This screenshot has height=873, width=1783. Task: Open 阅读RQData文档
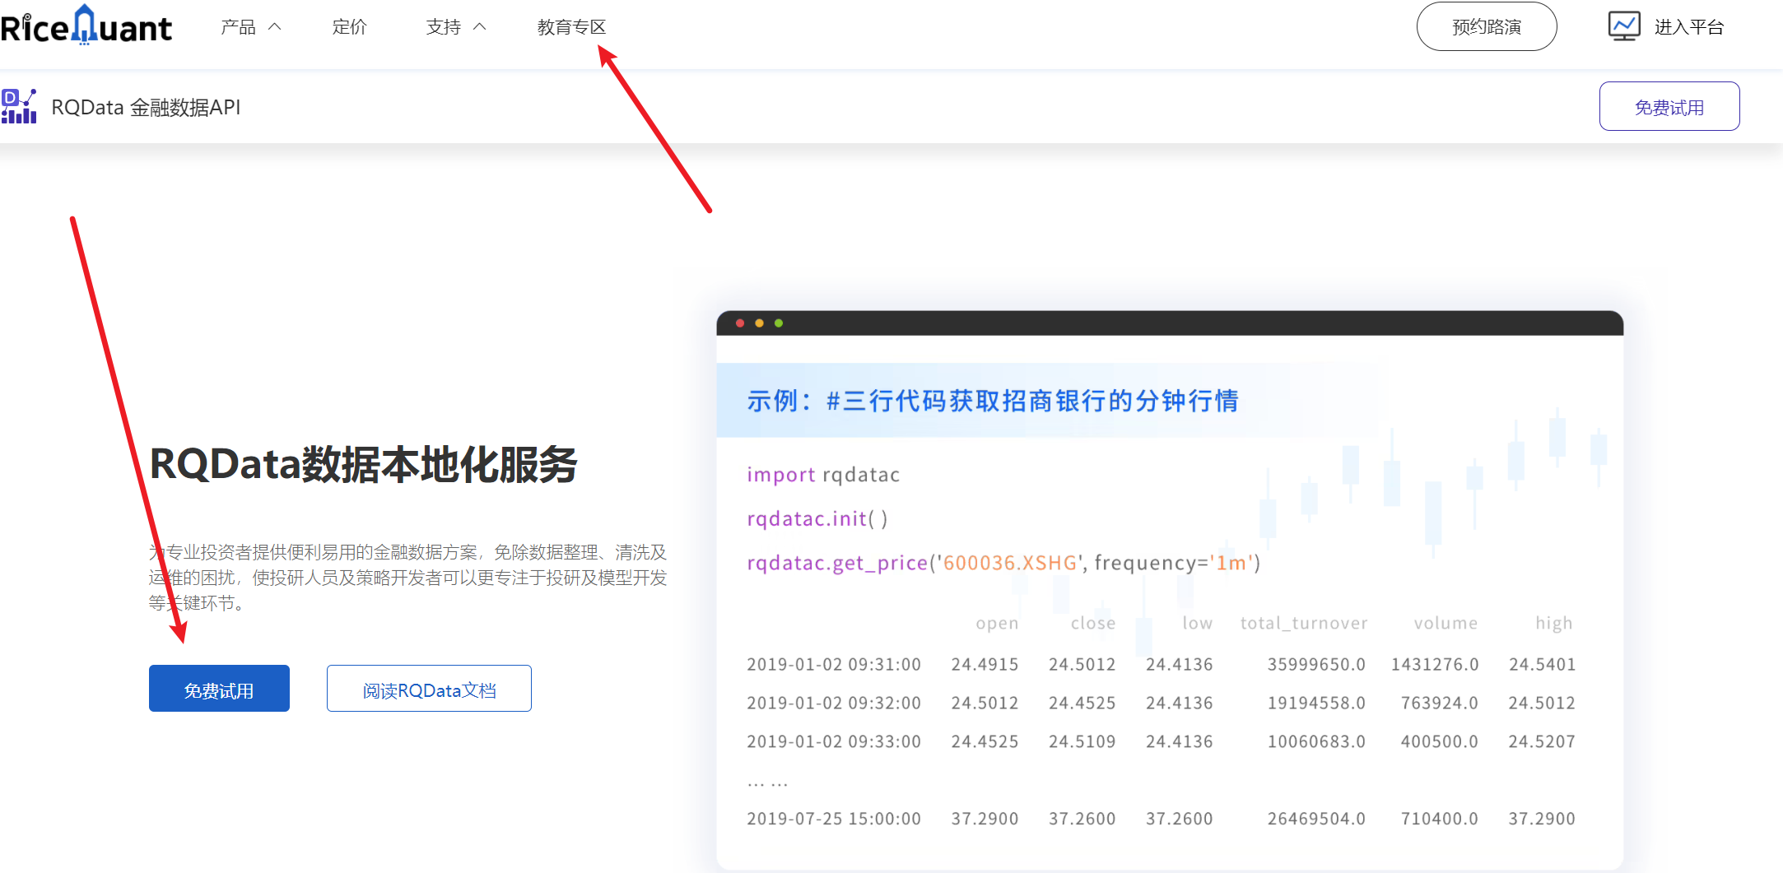(428, 688)
